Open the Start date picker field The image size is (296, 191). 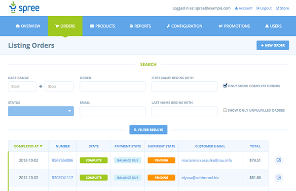pos(22,87)
